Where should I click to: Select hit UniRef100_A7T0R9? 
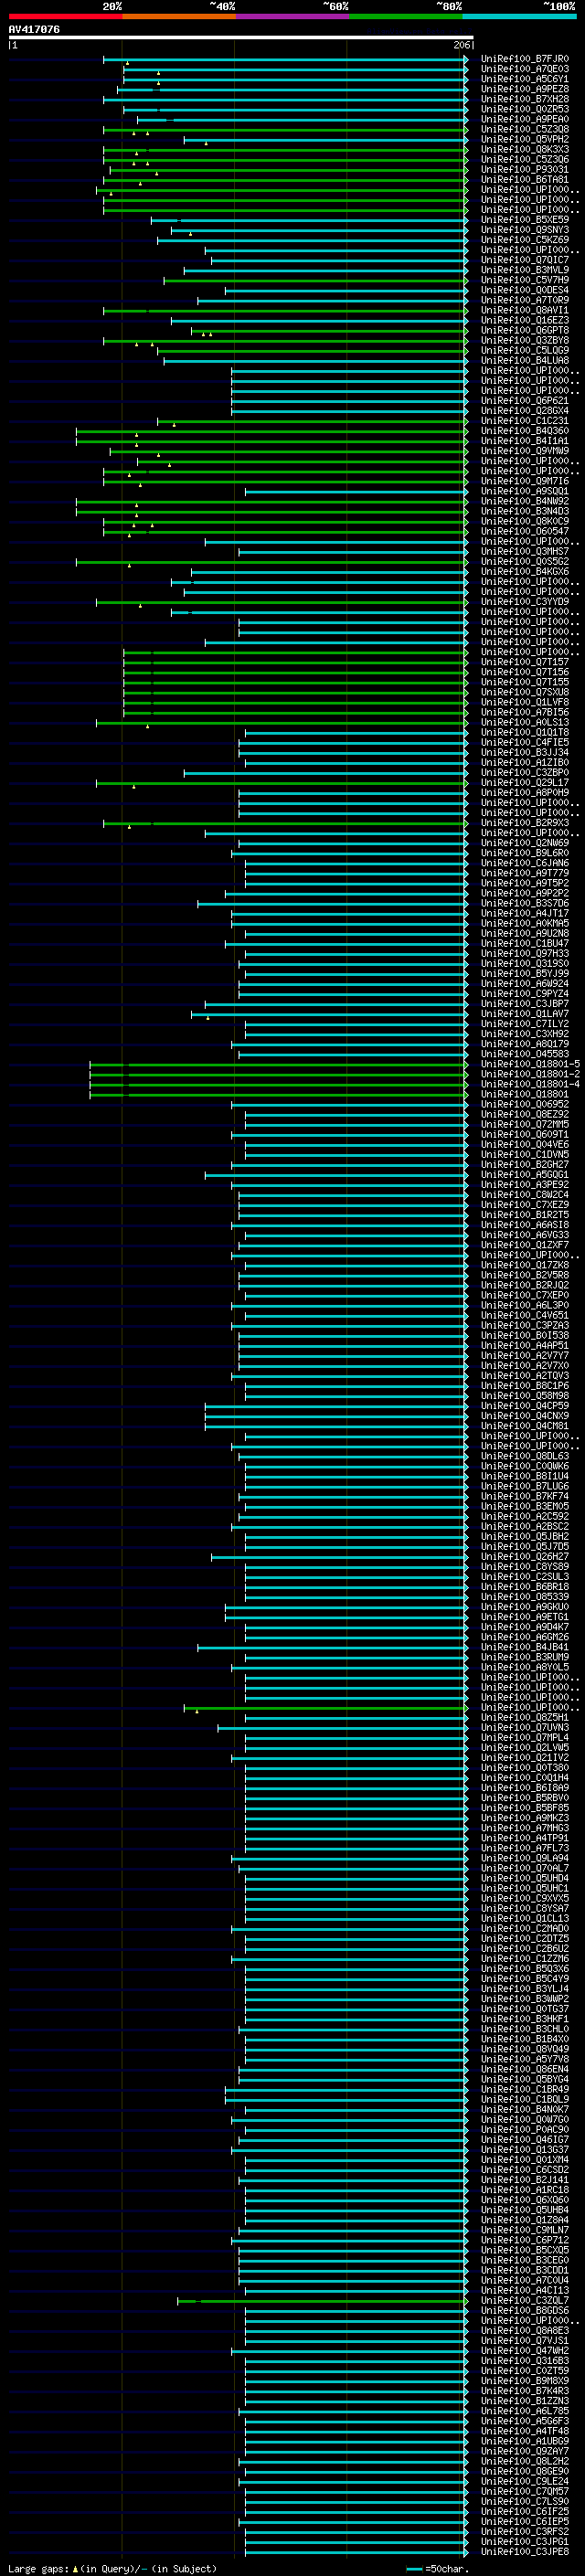tap(525, 300)
